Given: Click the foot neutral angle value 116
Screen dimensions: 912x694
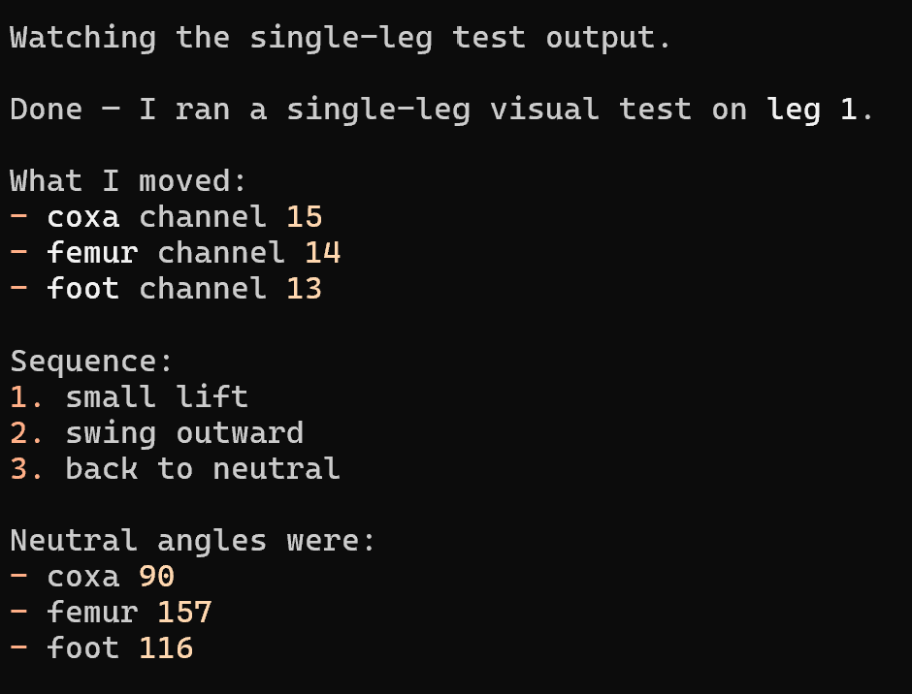Looking at the screenshot, I should coord(166,648).
